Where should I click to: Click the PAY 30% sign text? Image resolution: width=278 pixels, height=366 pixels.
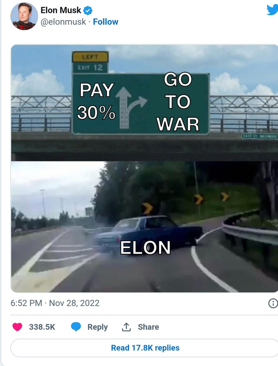coord(96,101)
